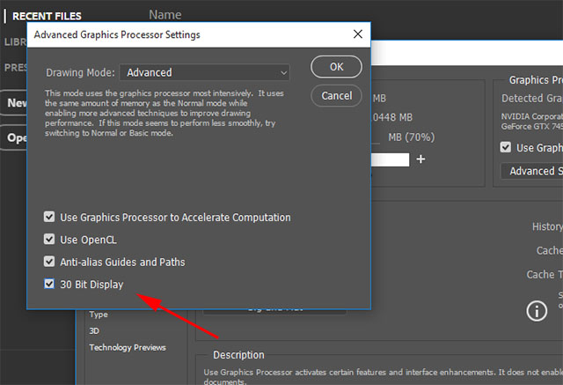Open the Drawing Mode dropdown
The width and height of the screenshot is (563, 385).
coord(204,72)
